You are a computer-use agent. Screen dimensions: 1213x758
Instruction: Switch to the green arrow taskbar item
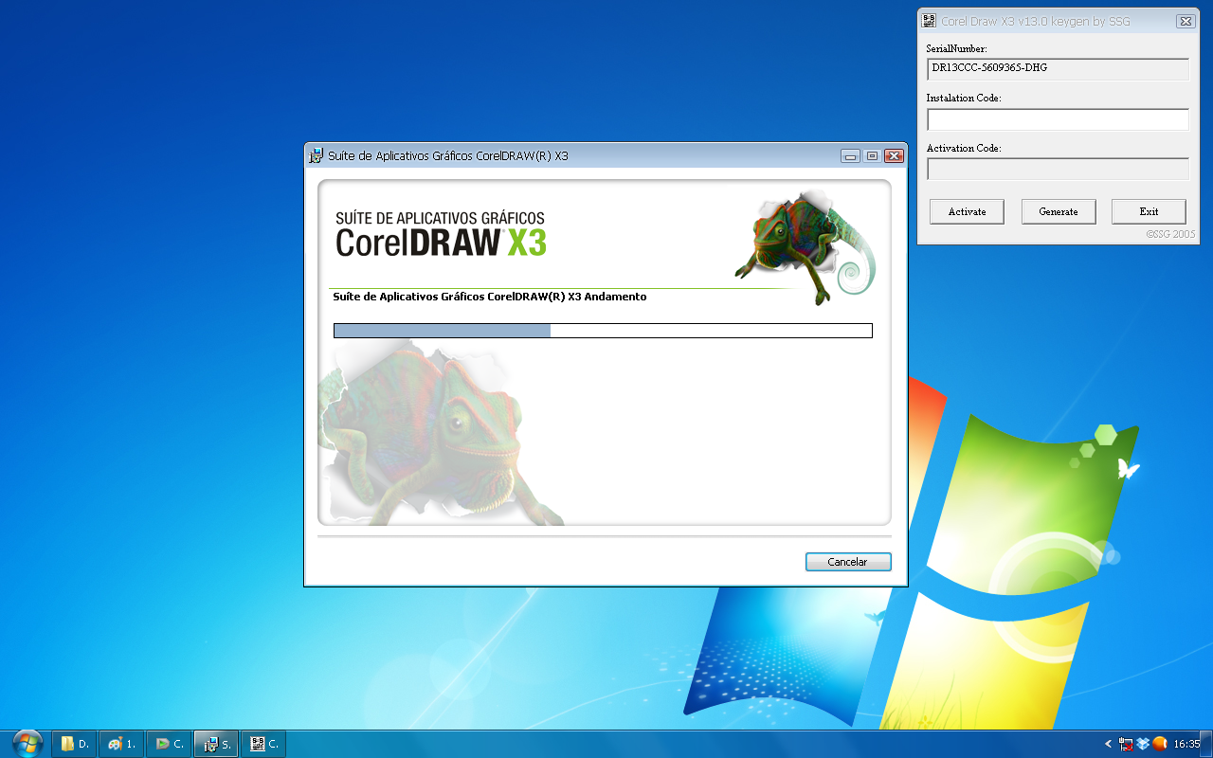tap(169, 744)
